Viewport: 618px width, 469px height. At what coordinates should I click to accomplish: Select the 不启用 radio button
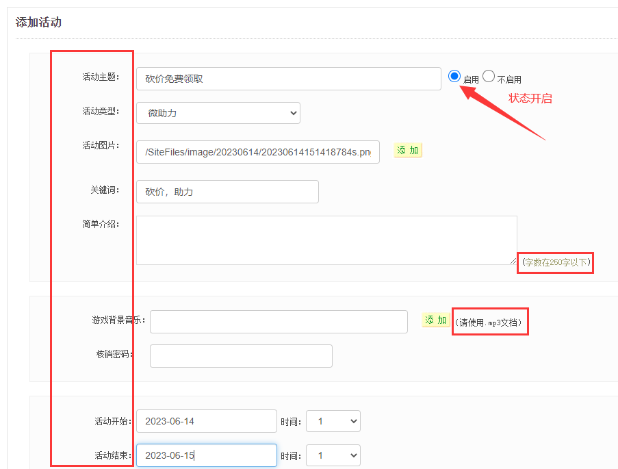489,77
